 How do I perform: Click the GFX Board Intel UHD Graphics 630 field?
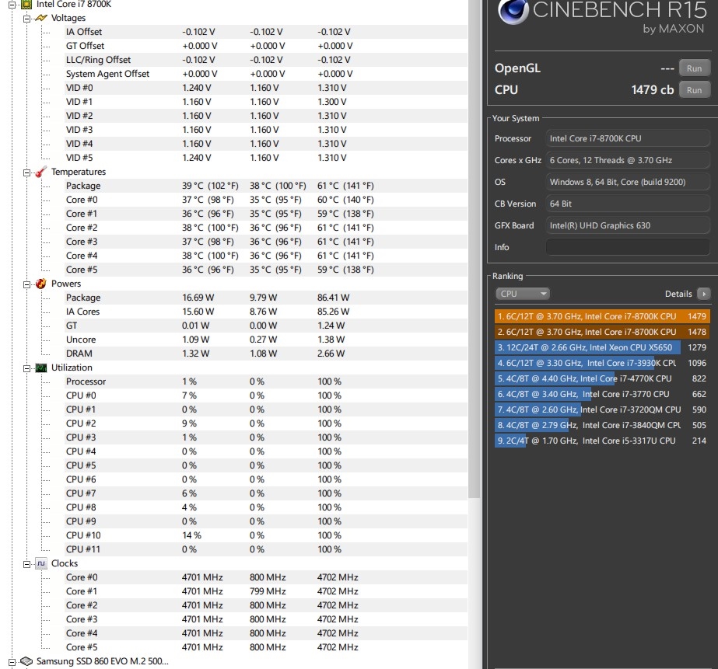click(x=627, y=225)
